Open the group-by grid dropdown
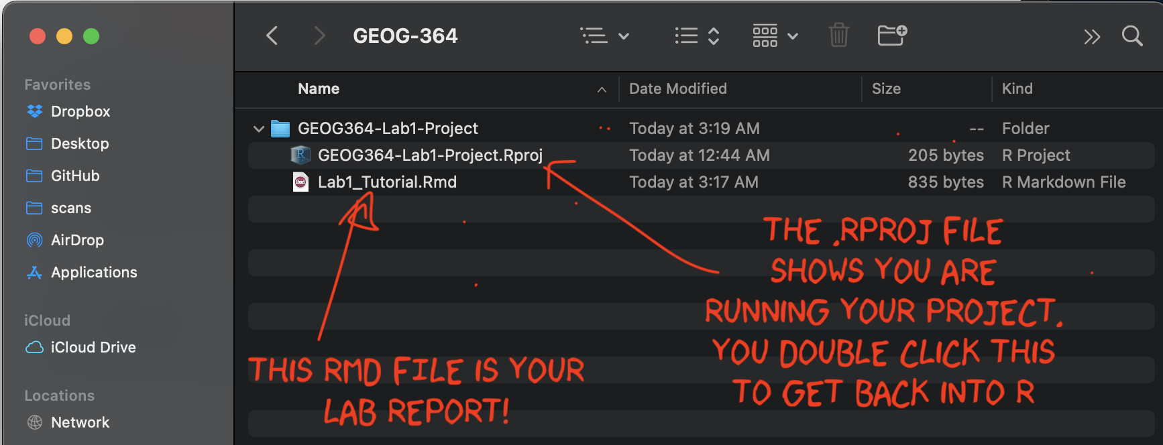This screenshot has height=445, width=1163. 775,36
